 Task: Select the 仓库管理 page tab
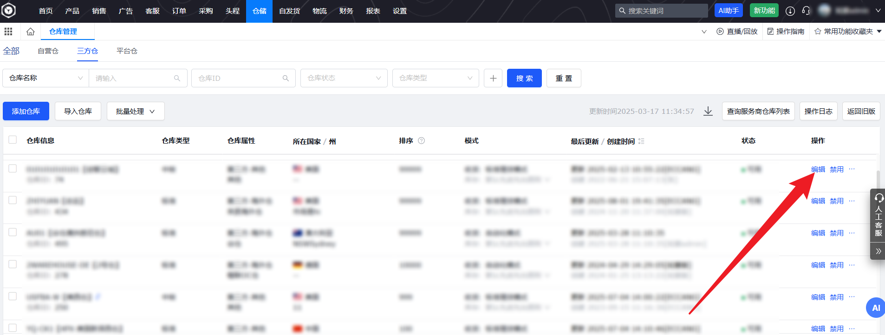click(x=63, y=32)
